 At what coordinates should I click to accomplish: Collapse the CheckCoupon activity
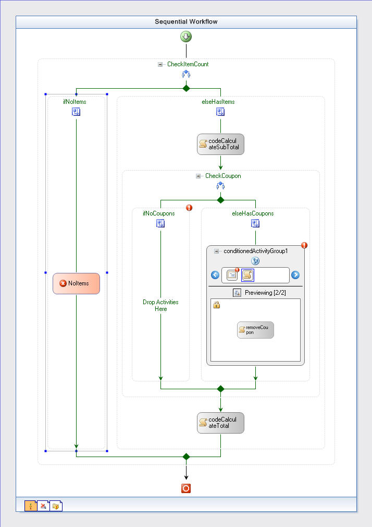coord(199,176)
